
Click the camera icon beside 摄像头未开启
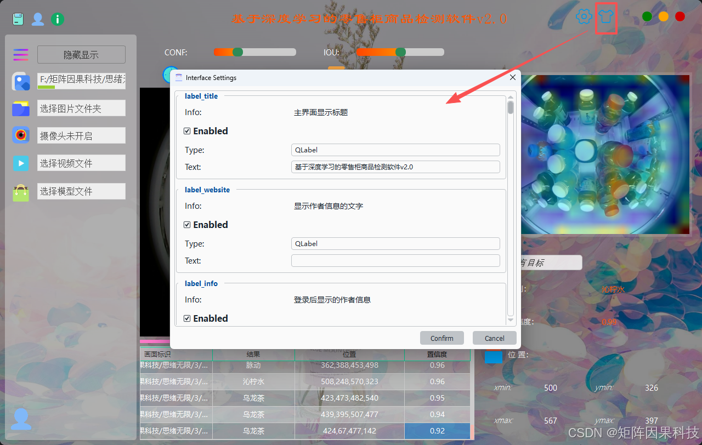point(20,135)
